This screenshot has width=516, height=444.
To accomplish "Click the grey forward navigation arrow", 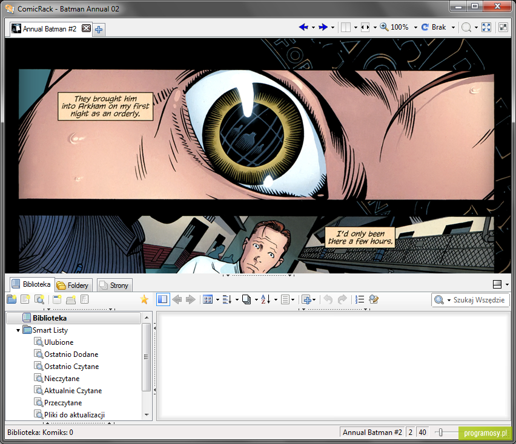I will tap(190, 299).
